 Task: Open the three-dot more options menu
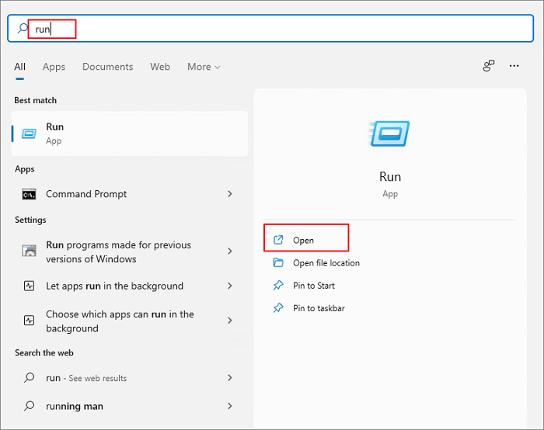(x=514, y=67)
